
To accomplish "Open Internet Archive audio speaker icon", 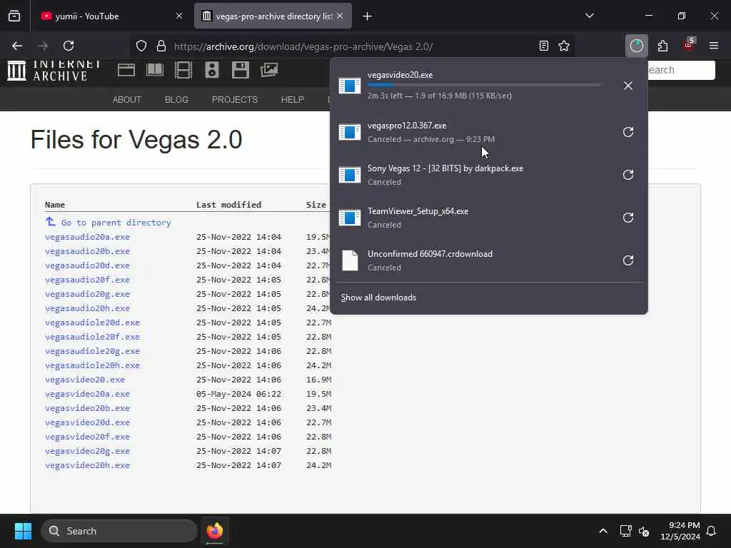I will pos(211,70).
